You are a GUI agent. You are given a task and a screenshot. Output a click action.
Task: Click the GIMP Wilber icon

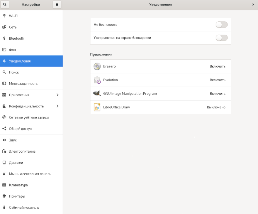97,94
